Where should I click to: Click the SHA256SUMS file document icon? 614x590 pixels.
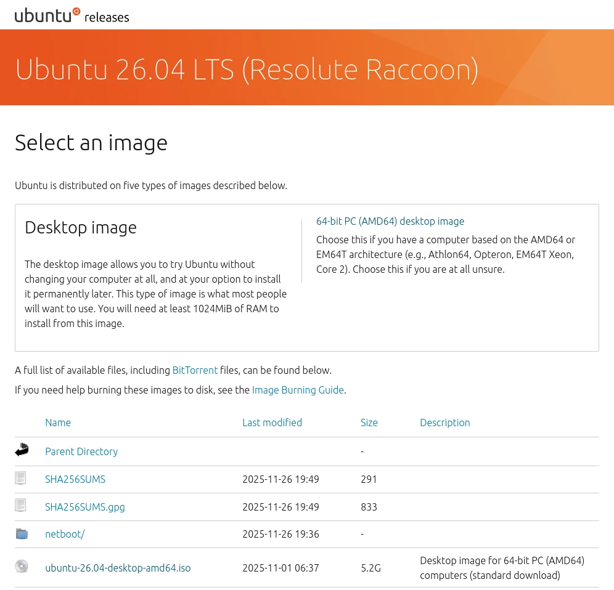tap(21, 478)
